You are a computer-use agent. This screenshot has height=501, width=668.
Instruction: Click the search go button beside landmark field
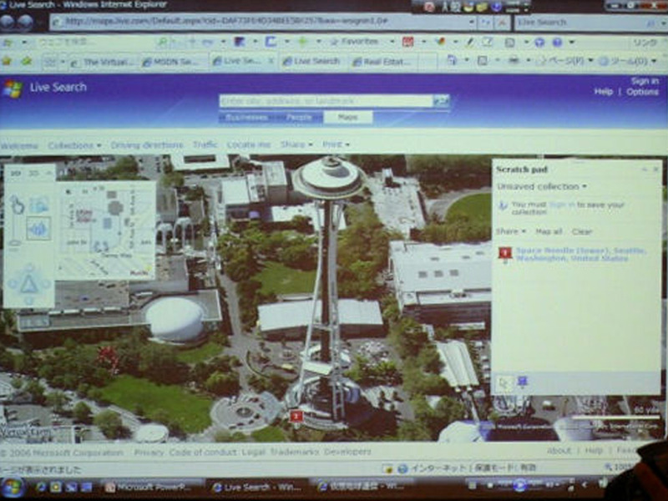(x=441, y=101)
